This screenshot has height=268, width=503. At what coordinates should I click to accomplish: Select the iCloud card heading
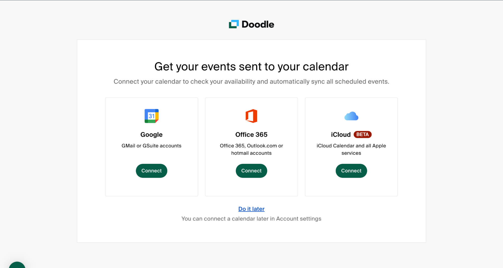(x=341, y=135)
